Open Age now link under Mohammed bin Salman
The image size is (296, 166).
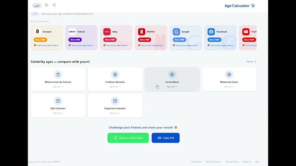[58, 87]
